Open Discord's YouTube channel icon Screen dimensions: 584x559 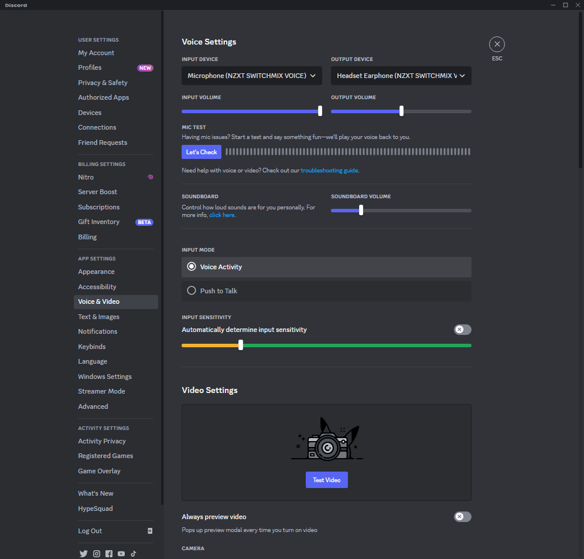click(121, 553)
